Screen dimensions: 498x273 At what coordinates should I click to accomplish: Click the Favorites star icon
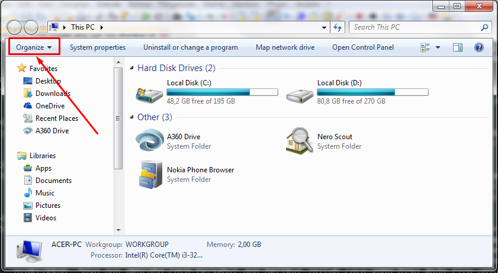tap(21, 68)
